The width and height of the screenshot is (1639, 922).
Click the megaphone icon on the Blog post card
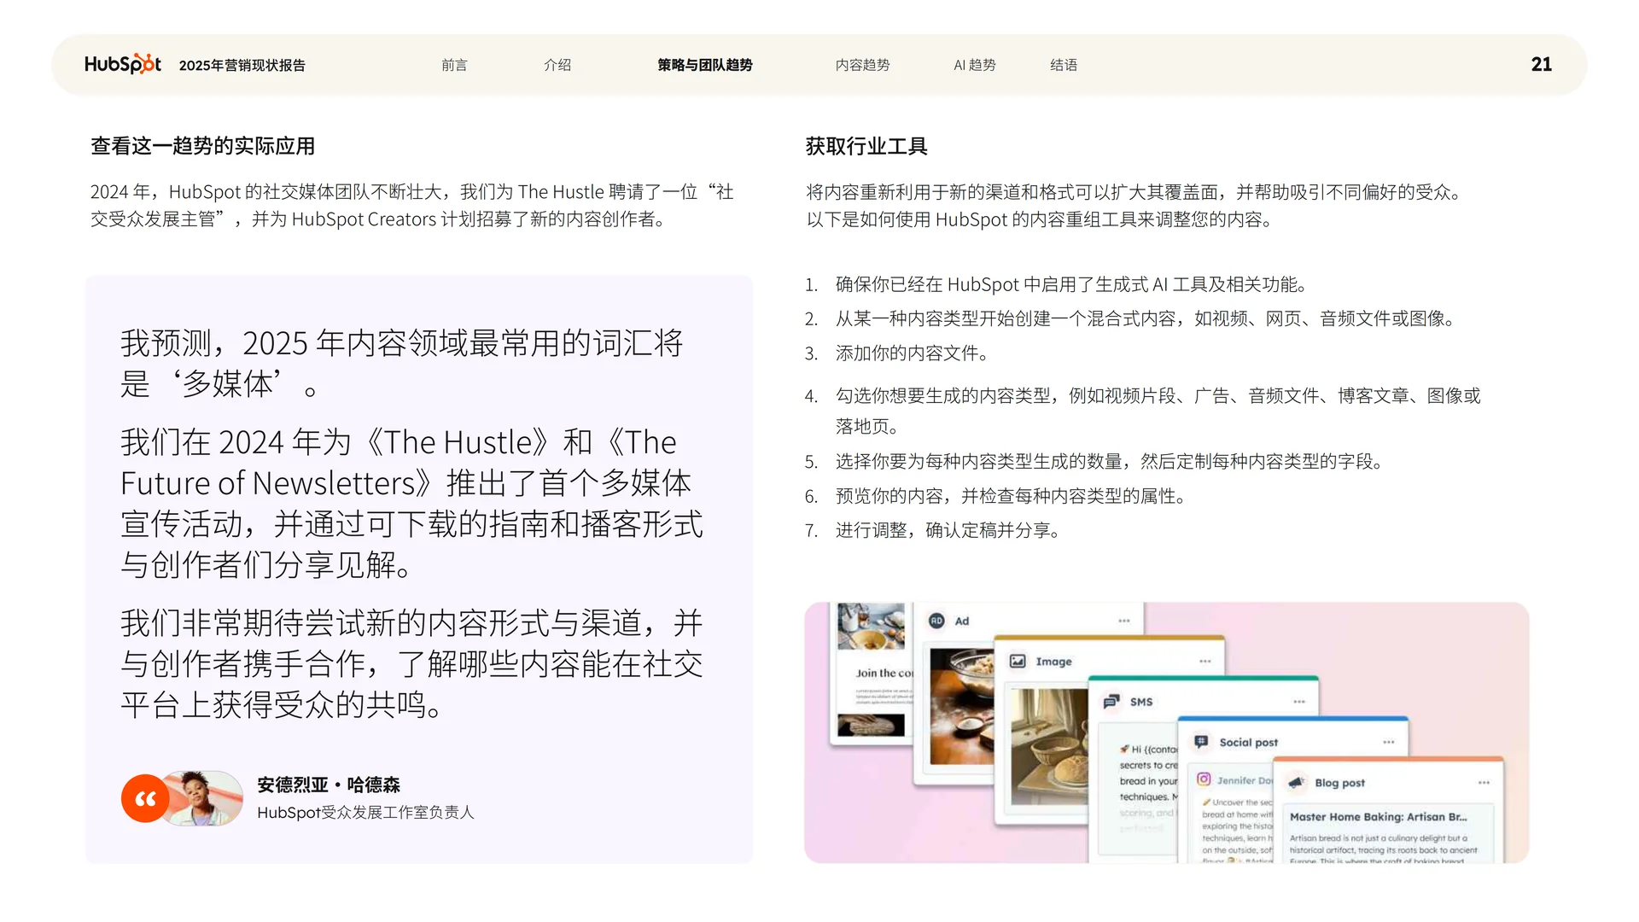click(1297, 783)
